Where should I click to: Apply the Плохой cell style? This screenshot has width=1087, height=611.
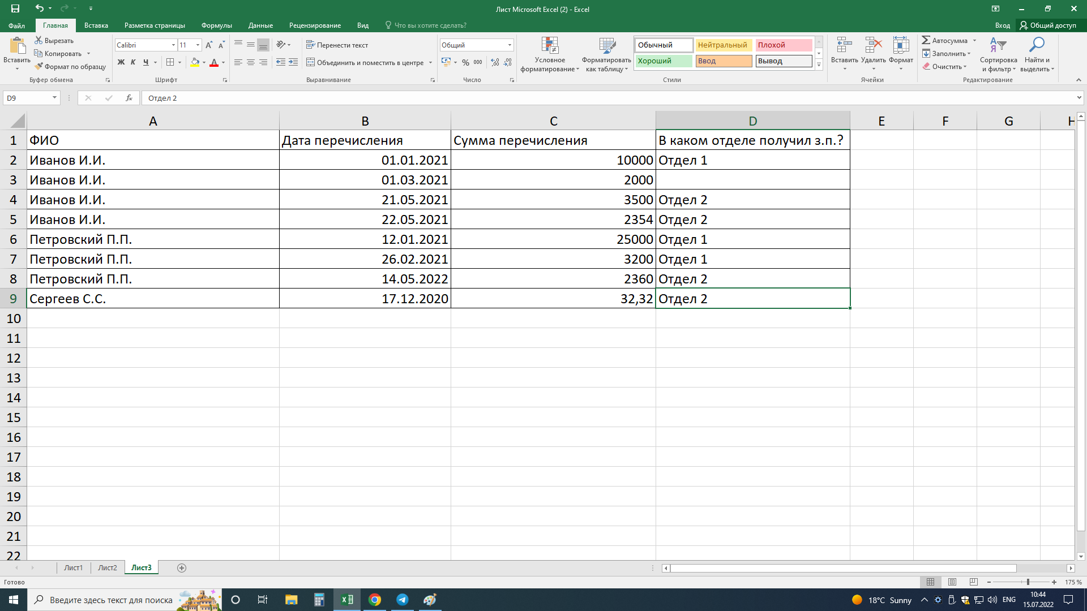point(784,45)
